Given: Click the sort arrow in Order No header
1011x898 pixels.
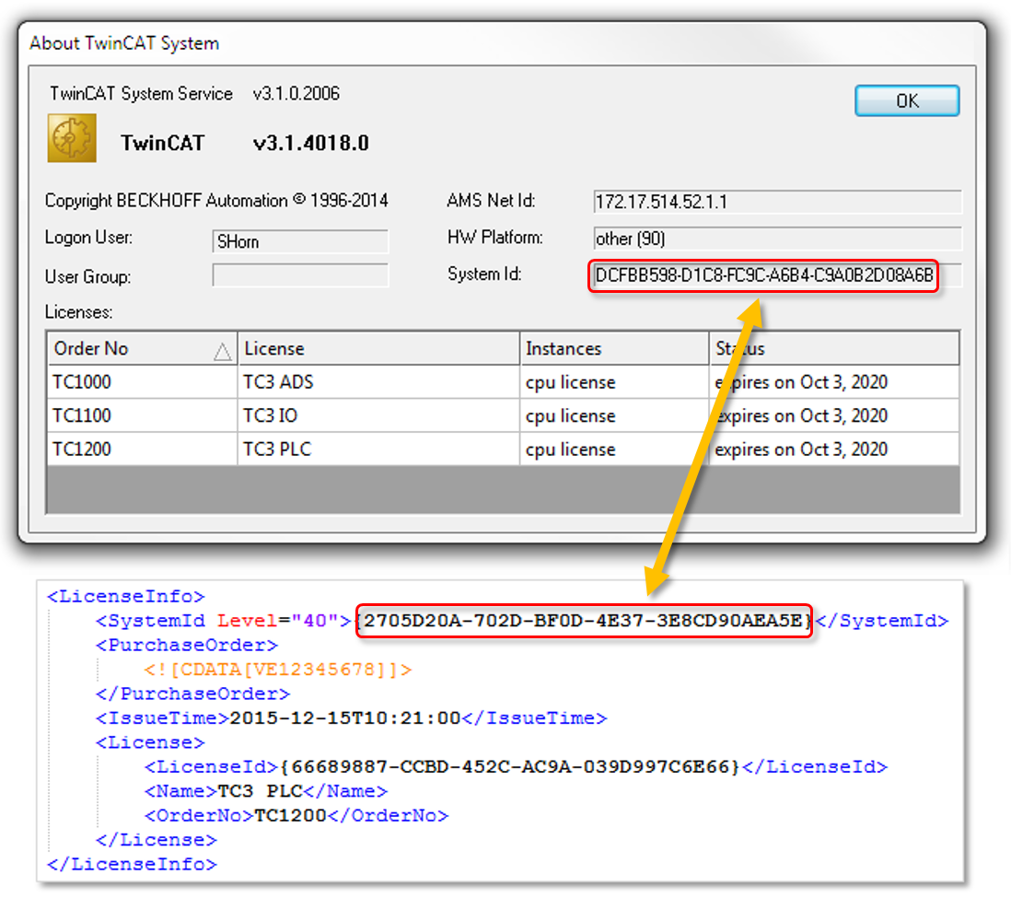Looking at the screenshot, I should coord(223,352).
